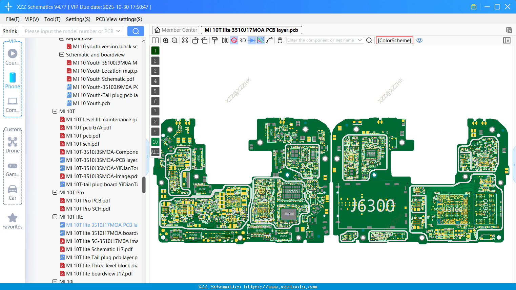This screenshot has width=516, height=290.
Task: Collapse the MI 10T lite tree node
Action: pos(55,217)
